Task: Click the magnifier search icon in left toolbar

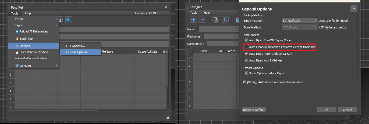Action: [x=69, y=20]
